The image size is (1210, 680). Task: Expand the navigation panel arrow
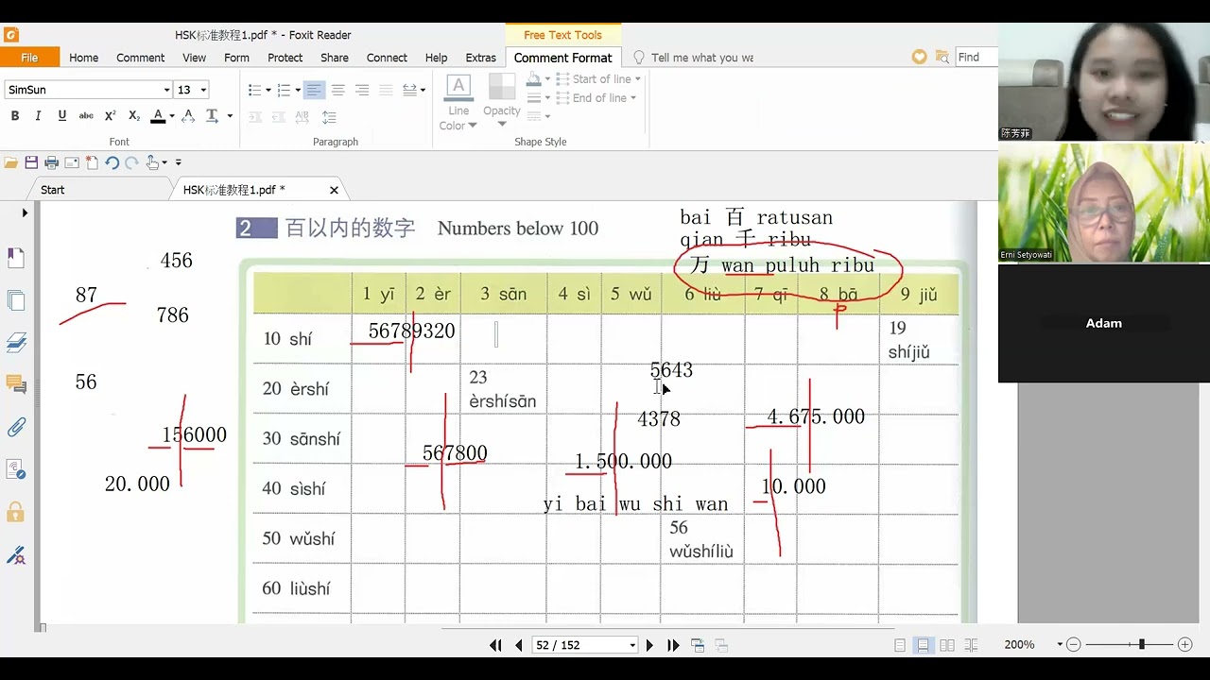click(25, 213)
